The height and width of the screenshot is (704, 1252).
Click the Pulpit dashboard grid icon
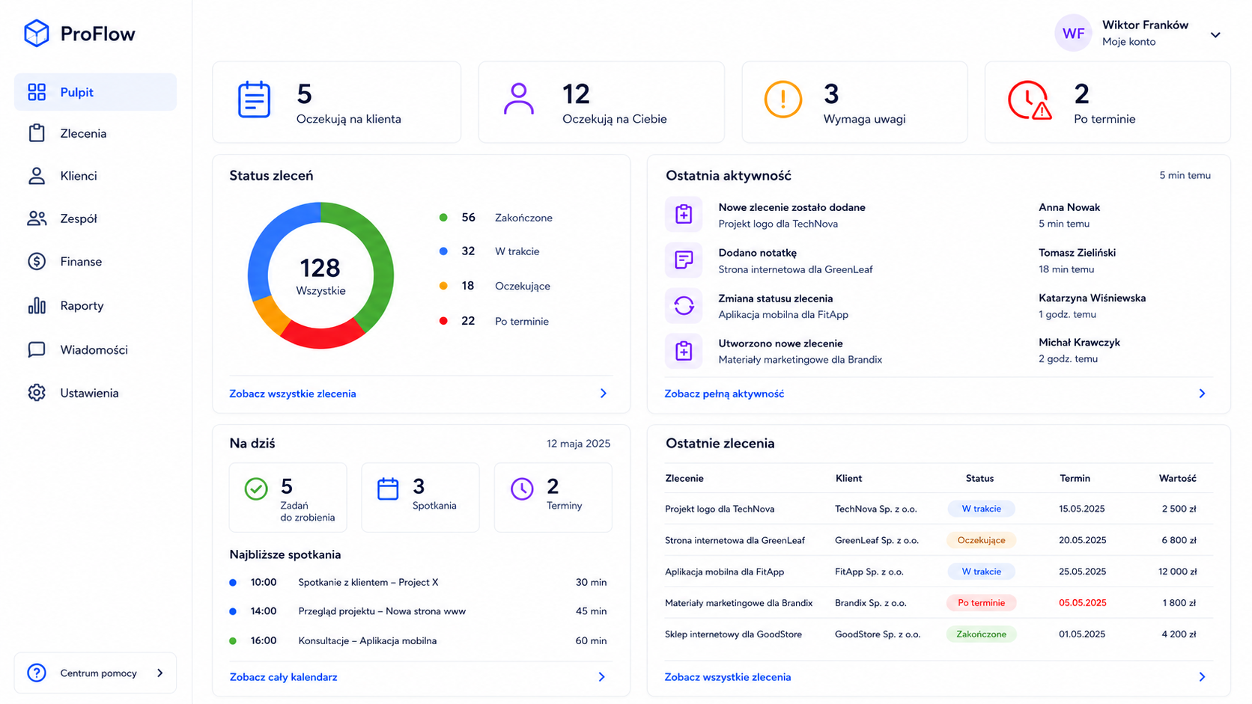[37, 92]
